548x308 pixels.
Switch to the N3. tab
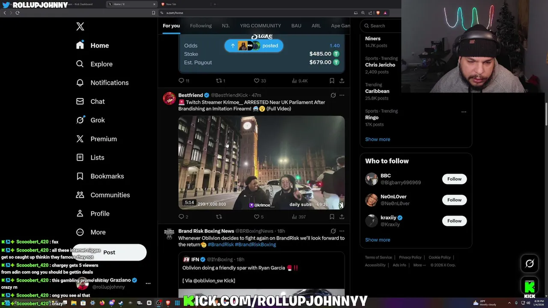point(226,26)
